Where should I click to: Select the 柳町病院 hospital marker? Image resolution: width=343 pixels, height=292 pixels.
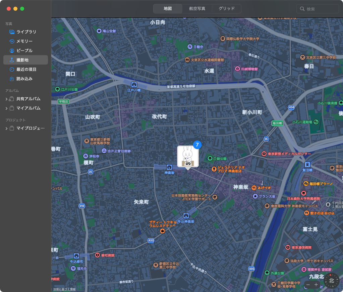[x=97, y=255]
